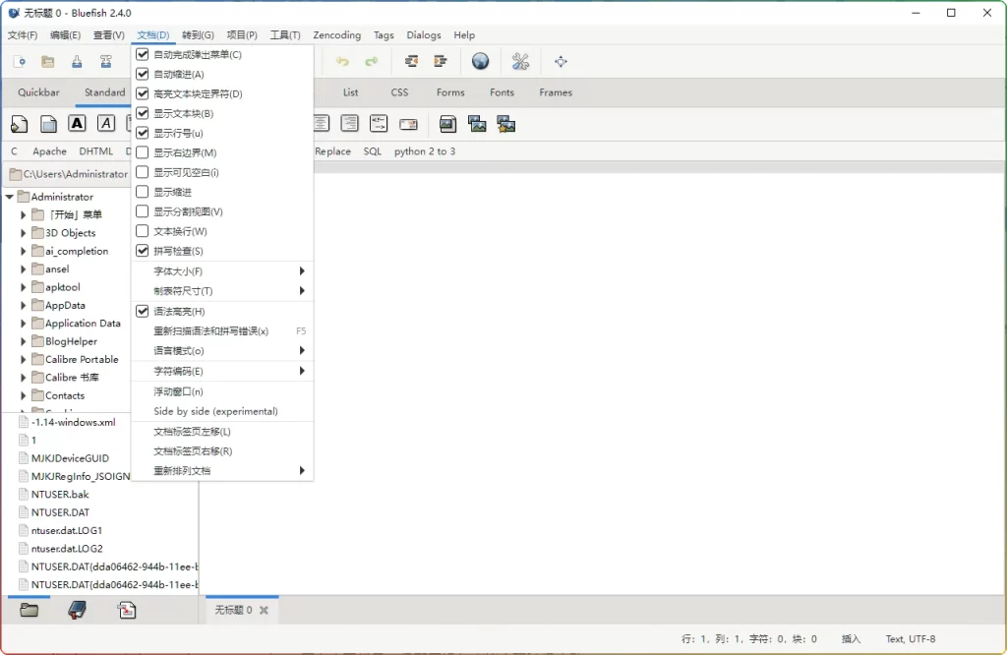Screen dimensions: 1007x655
Task: Create a new document via toolbar icon
Action: click(20, 61)
